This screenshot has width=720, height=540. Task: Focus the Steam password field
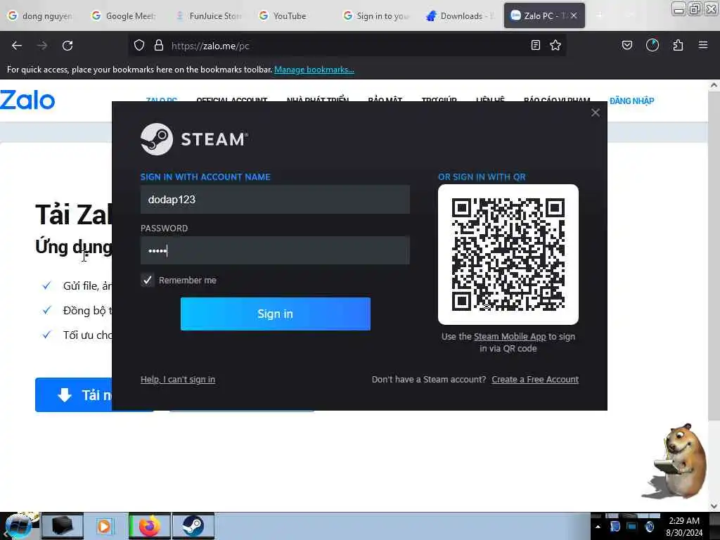(275, 250)
